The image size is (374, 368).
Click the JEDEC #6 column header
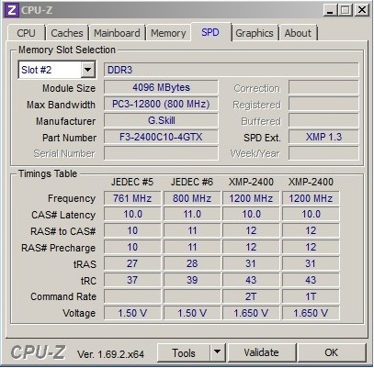(x=192, y=182)
